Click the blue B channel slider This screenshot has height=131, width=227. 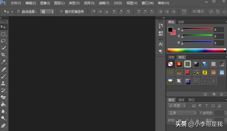click(x=197, y=42)
